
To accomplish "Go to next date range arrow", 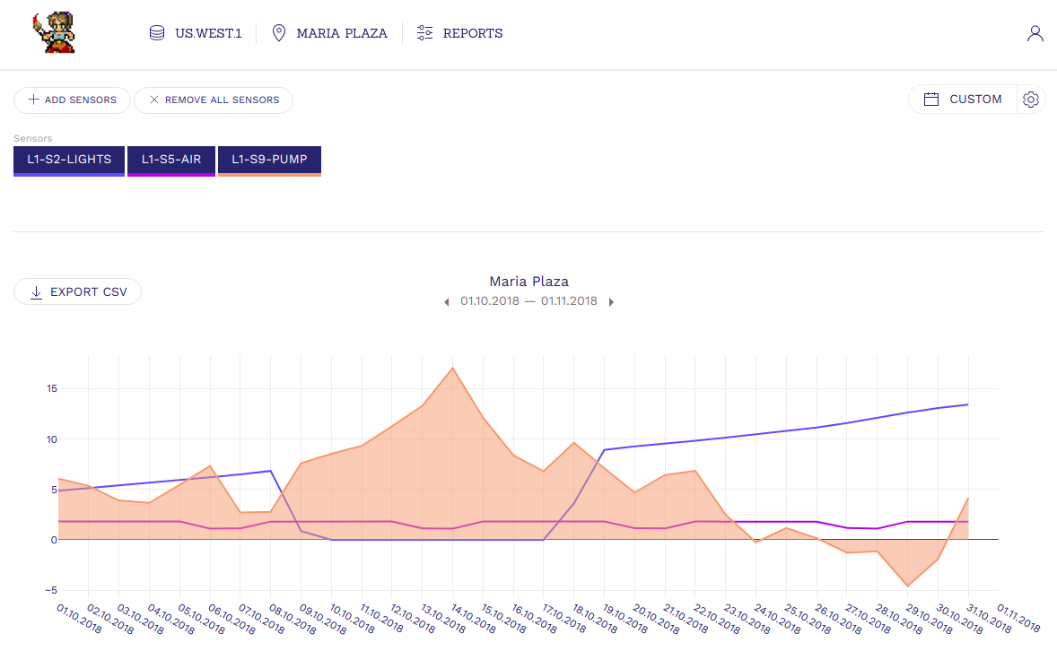I will coord(611,302).
